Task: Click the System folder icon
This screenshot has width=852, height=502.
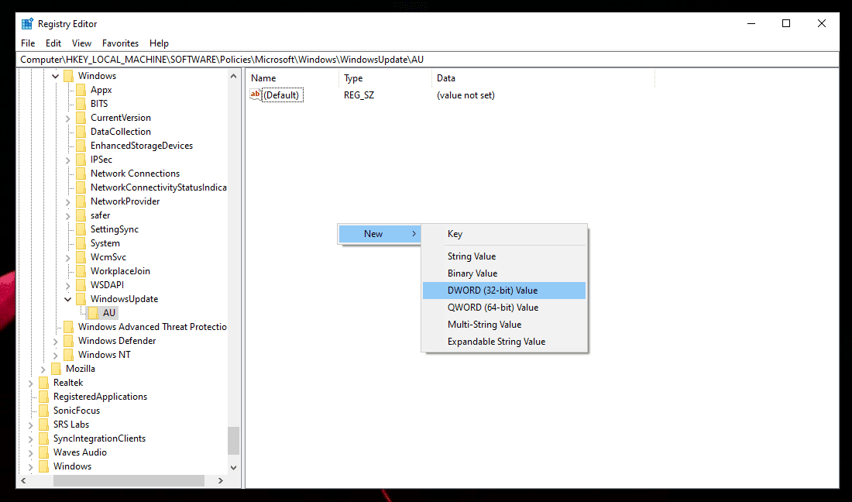Action: [x=81, y=243]
